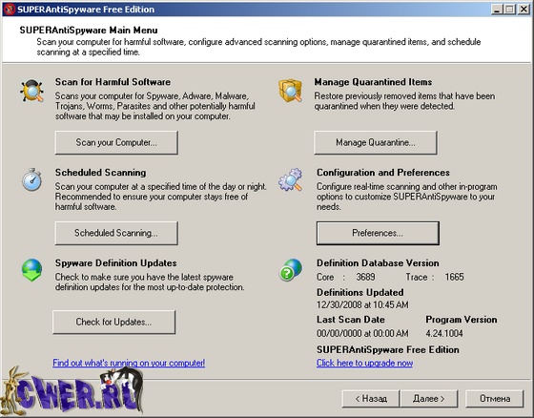Screen dimensions: 534x418
Task: Follow the 'Find out what's running on your computer!' link
Action: pos(129,363)
